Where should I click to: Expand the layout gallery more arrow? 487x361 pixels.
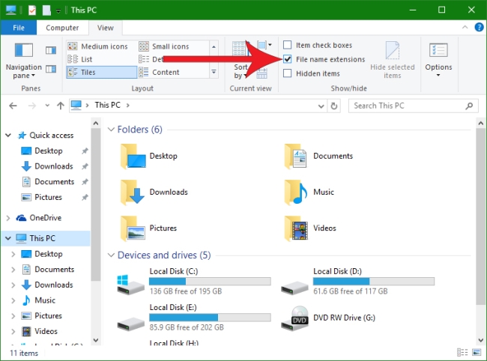tap(214, 72)
